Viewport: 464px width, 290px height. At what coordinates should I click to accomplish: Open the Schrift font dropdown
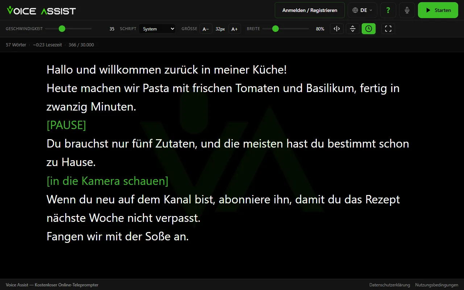click(157, 29)
